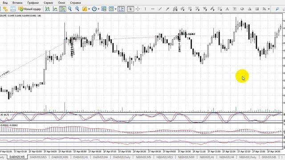Click the arrows objects icon
This screenshot has width=285, height=160.
(x=264, y=9)
